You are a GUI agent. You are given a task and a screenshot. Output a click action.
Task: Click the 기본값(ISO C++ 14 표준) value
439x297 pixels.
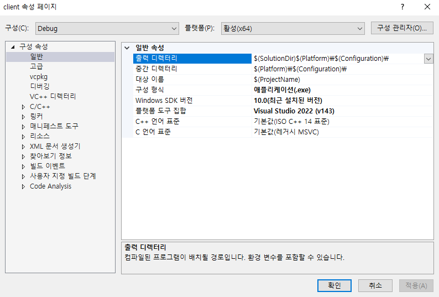[291, 122]
